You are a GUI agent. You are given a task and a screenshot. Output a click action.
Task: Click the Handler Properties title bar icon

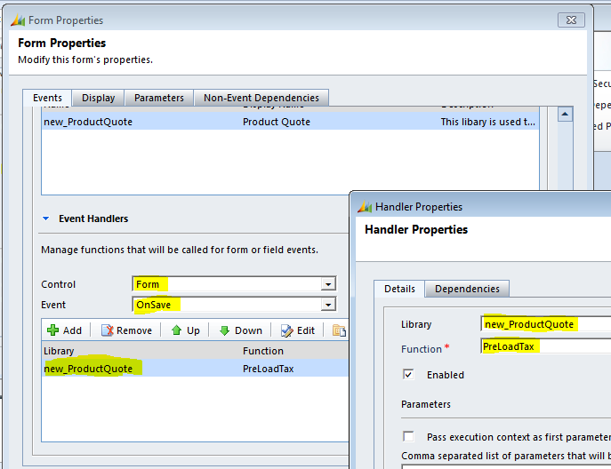tap(365, 207)
